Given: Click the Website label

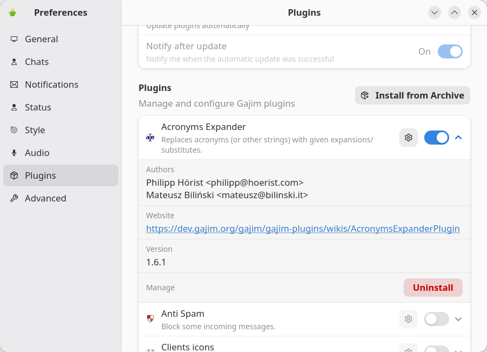Looking at the screenshot, I should (x=160, y=216).
